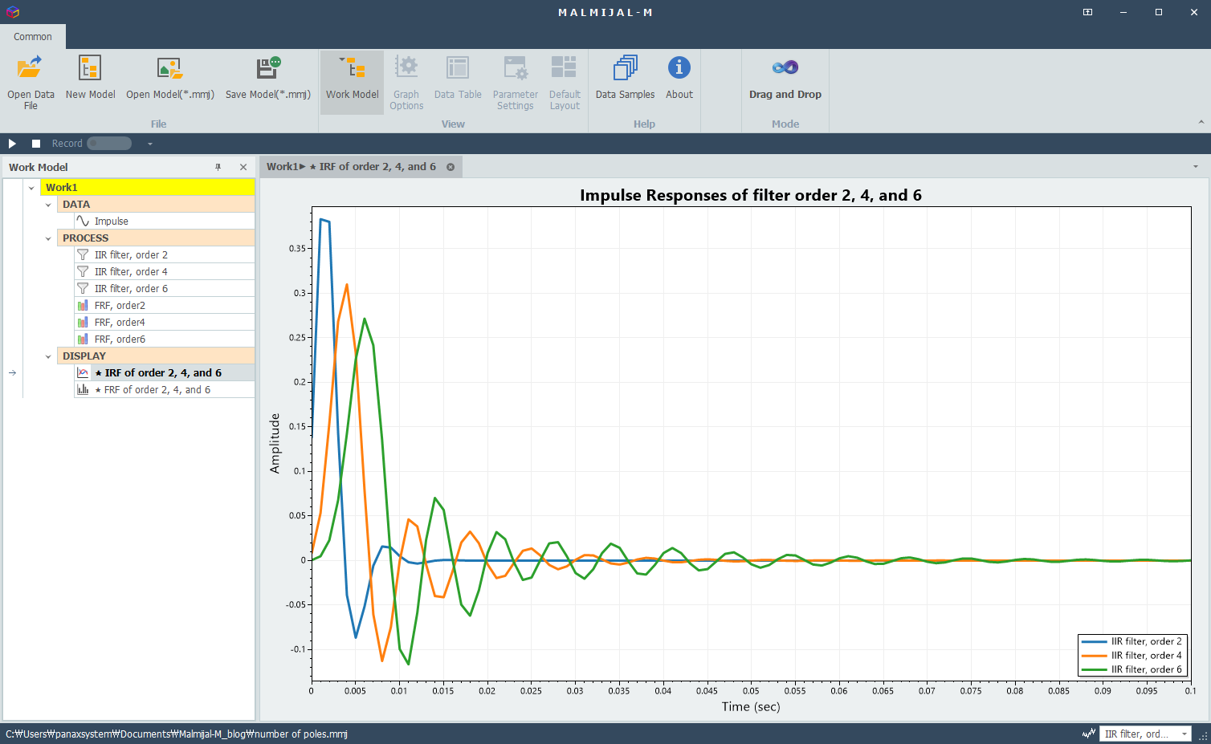Click the waveform icon in the status bar
The image size is (1211, 744).
click(1089, 734)
